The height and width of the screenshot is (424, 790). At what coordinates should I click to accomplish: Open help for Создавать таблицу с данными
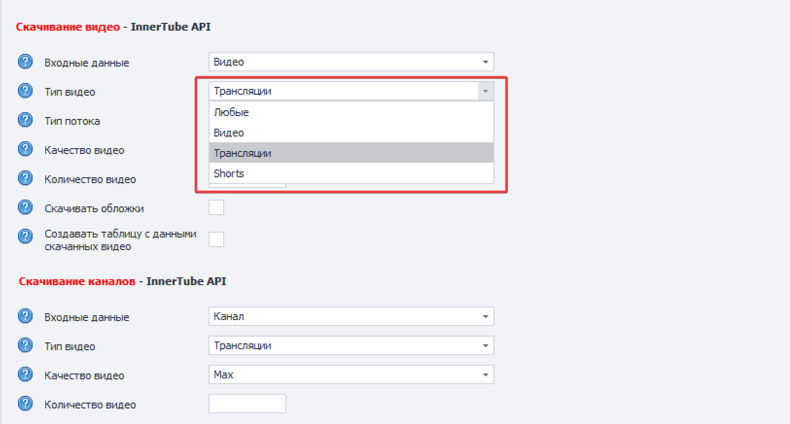click(x=25, y=237)
